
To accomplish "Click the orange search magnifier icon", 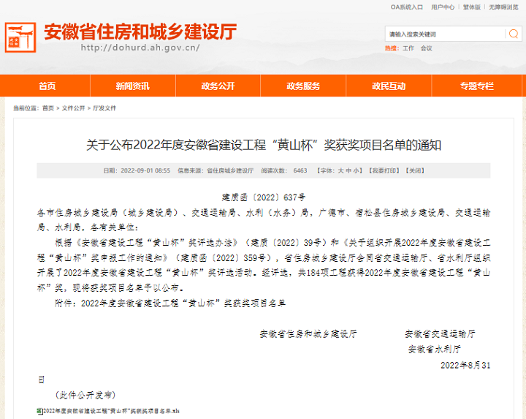I will [514, 34].
